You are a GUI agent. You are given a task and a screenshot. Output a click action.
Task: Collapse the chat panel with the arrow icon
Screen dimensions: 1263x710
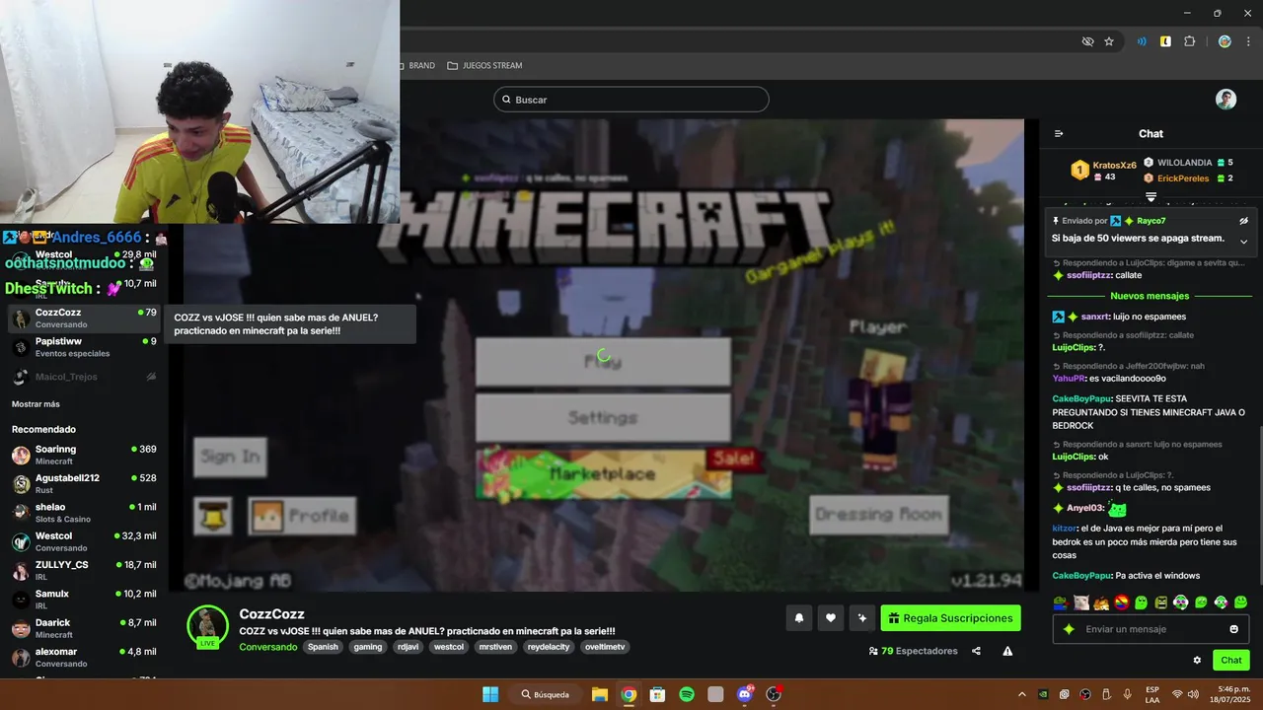(1059, 134)
